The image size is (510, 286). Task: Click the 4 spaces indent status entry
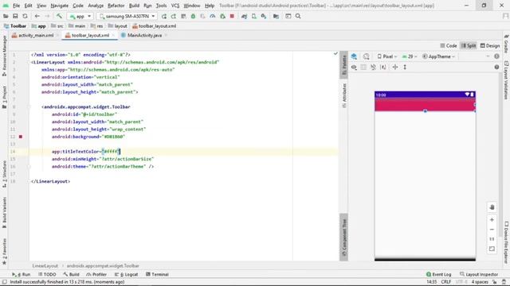pyautogui.click(x=480, y=282)
